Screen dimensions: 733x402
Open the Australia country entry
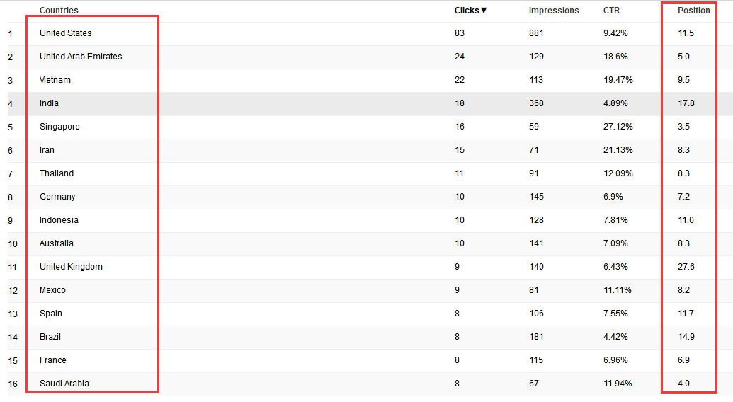point(56,243)
